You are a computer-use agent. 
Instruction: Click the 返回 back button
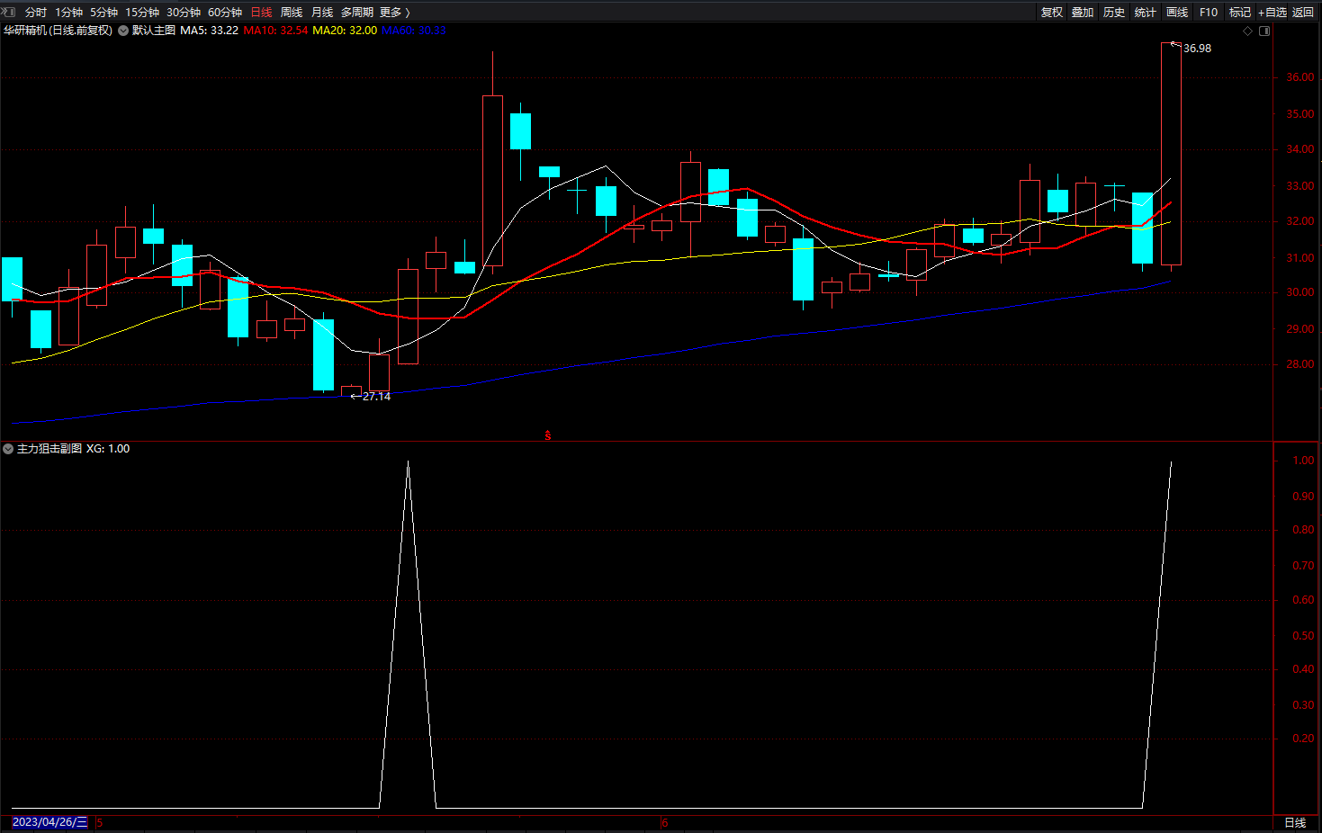pos(1303,12)
